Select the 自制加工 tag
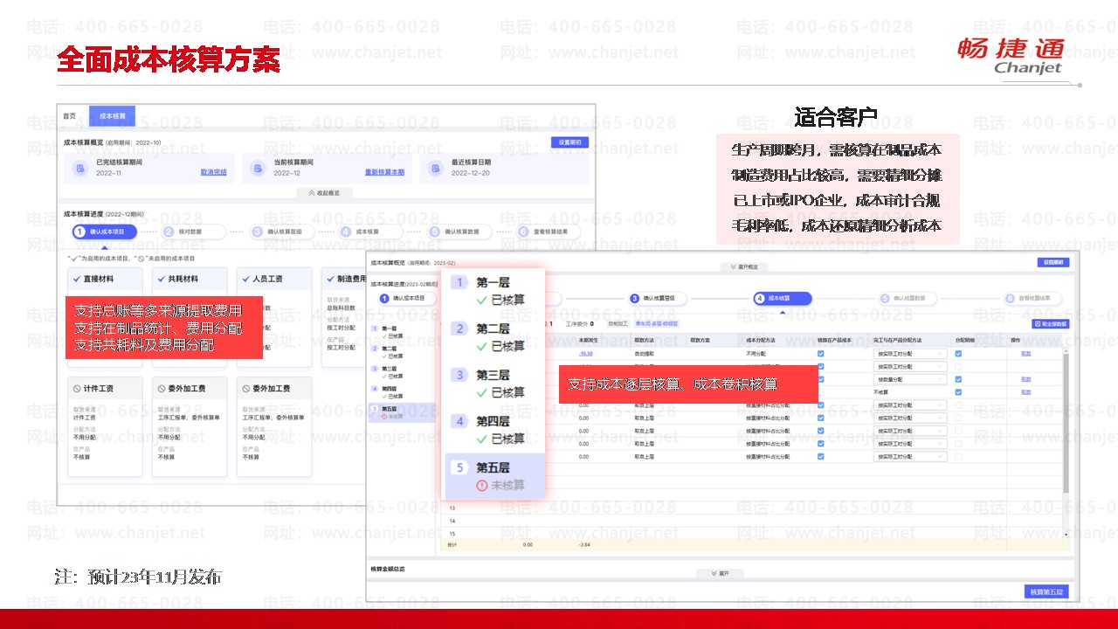Image resolution: width=1118 pixels, height=629 pixels. click(x=618, y=323)
